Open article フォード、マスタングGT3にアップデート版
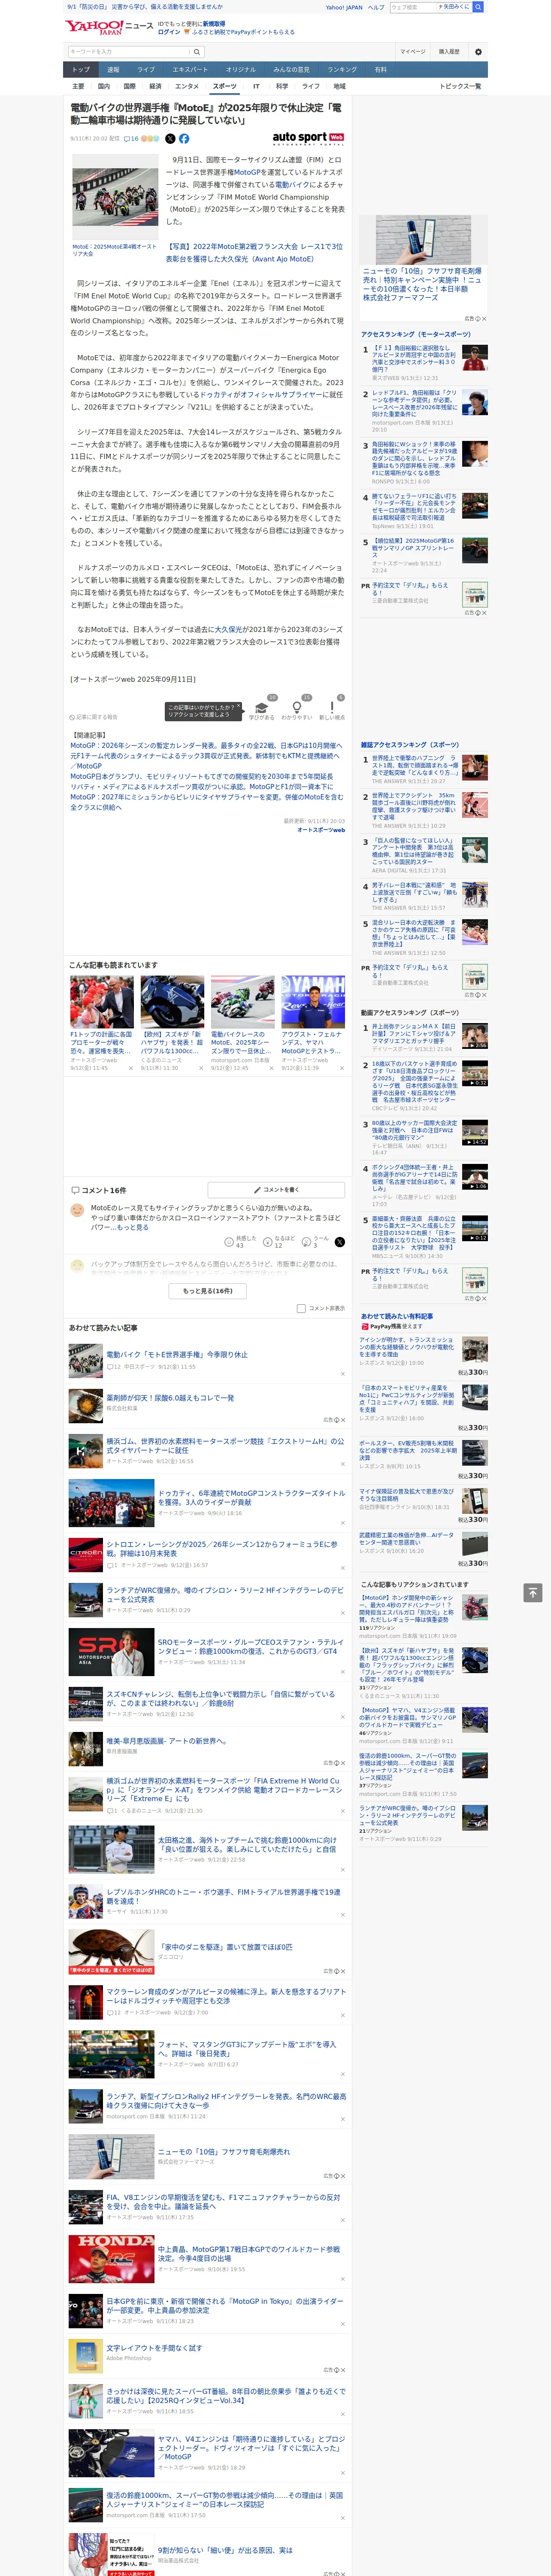The image size is (551, 2576). click(x=247, y=2049)
